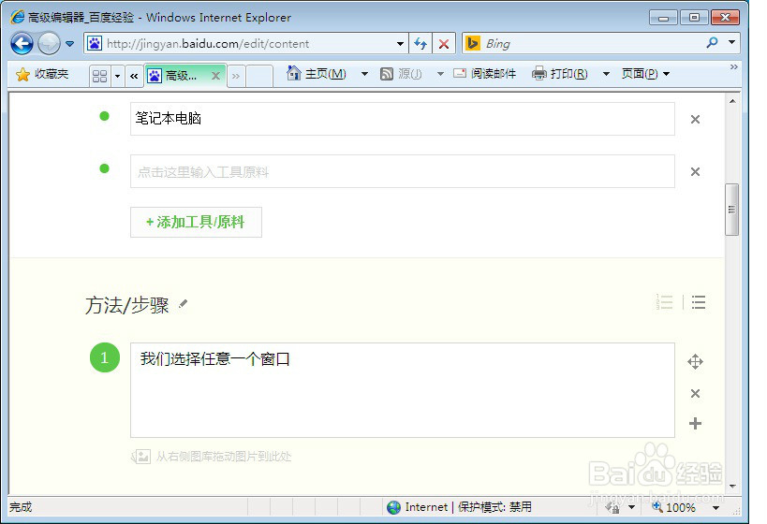Go back with the browser Back arrow
Image resolution: width=767 pixels, height=524 pixels.
coord(22,44)
